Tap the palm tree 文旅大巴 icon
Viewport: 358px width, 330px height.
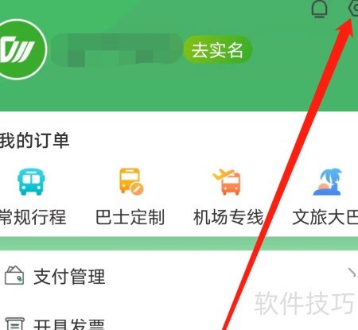(x=328, y=182)
